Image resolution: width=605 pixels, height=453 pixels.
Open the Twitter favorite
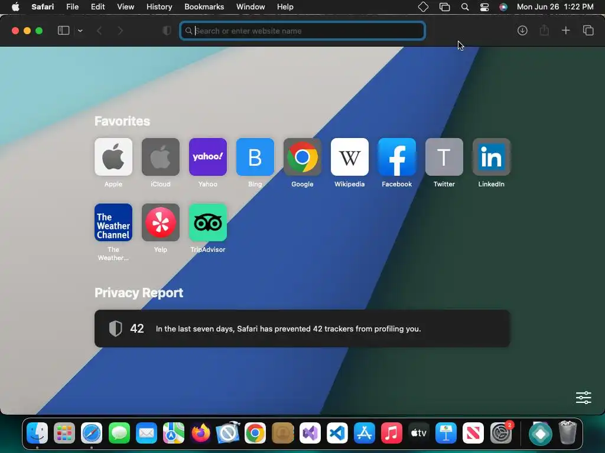444,157
